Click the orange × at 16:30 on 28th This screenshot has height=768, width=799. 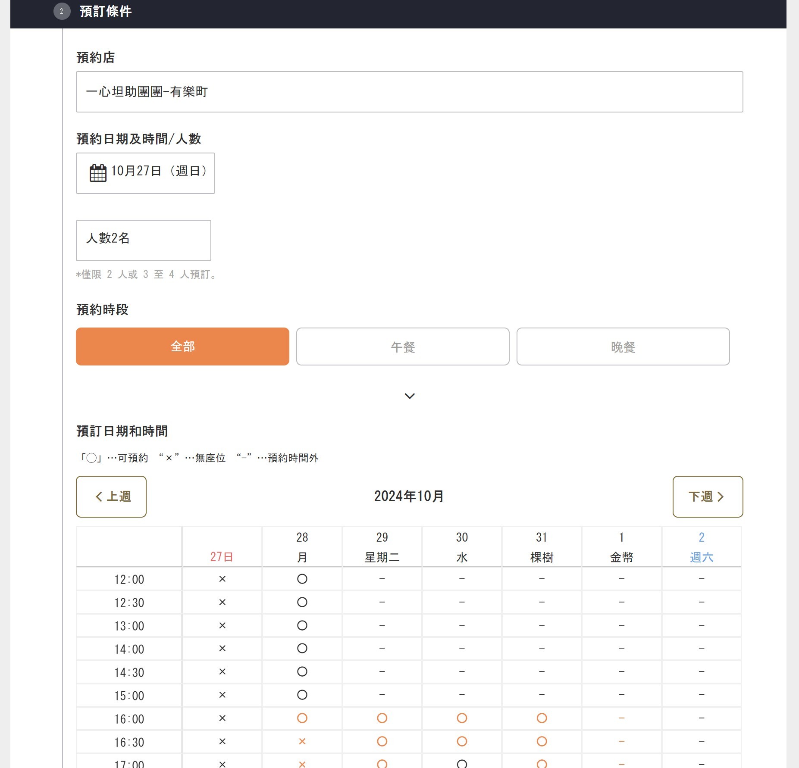pyautogui.click(x=302, y=741)
